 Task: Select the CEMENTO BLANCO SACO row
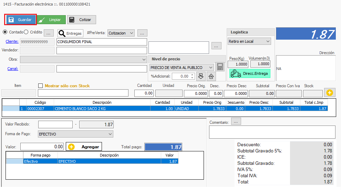click(x=102, y=108)
